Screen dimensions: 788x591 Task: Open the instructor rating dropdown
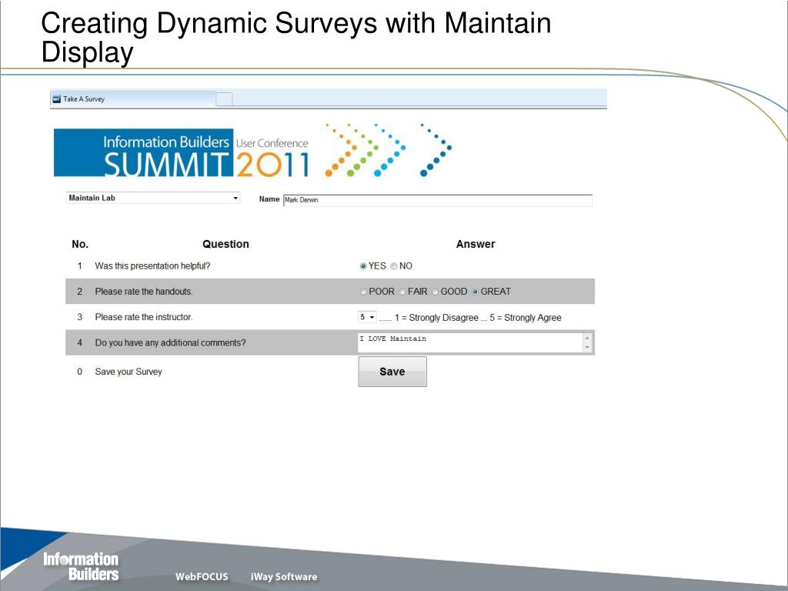pos(367,317)
